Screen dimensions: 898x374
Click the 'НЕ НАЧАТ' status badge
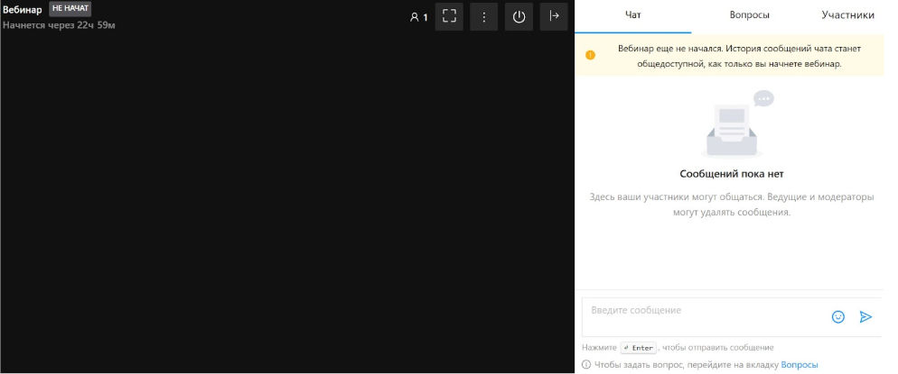coord(70,8)
